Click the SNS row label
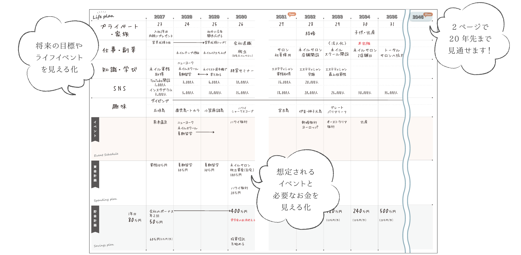 click(120, 89)
